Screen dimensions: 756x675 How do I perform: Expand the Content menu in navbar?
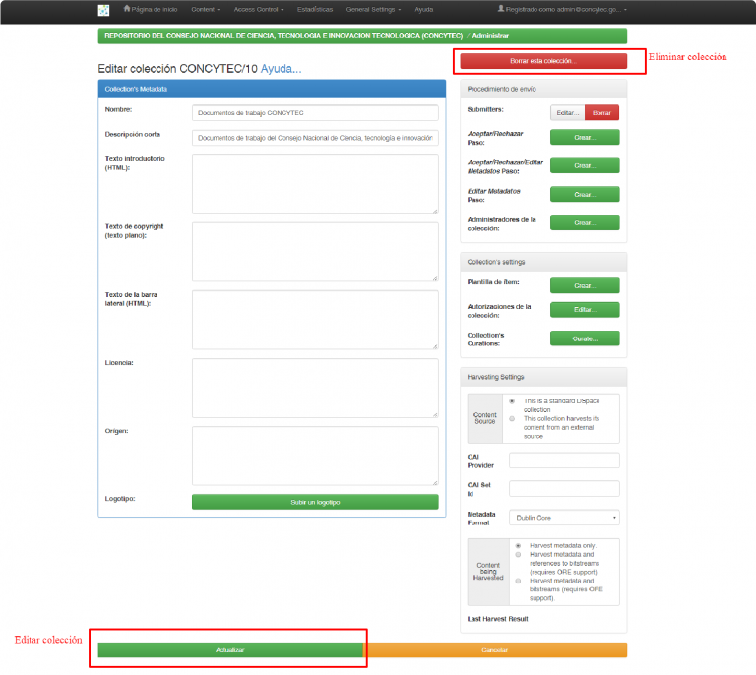(206, 9)
